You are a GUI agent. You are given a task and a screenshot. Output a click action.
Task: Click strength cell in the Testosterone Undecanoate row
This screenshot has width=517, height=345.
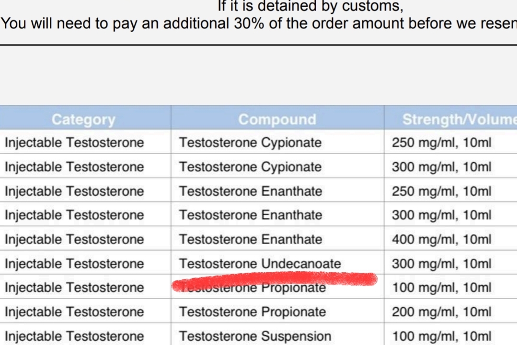(441, 264)
